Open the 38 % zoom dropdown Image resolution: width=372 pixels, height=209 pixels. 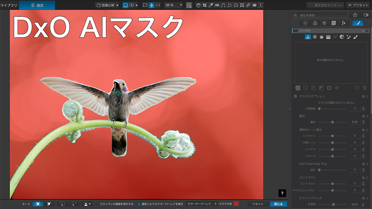coord(181,5)
